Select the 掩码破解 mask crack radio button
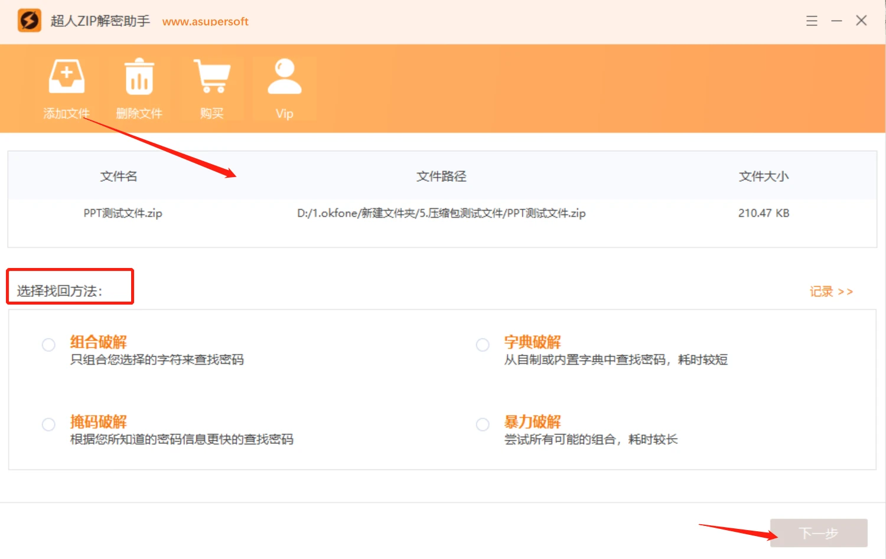 click(x=48, y=424)
